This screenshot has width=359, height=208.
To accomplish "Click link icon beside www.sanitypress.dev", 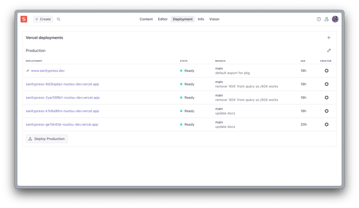I will tap(28, 71).
